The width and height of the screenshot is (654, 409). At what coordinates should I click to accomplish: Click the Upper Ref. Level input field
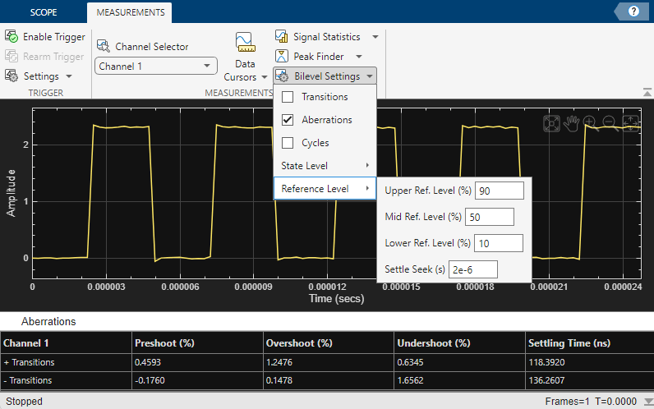click(499, 191)
